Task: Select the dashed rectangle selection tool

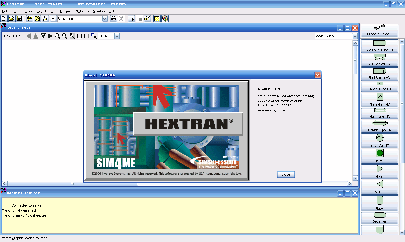Action: (79, 36)
